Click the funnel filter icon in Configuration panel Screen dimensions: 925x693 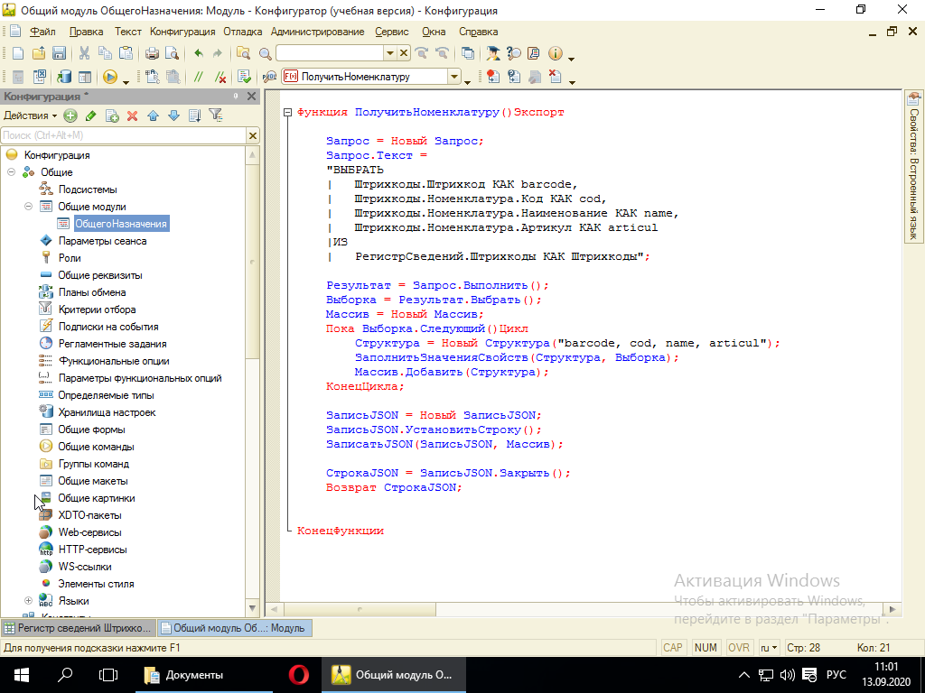(x=215, y=115)
